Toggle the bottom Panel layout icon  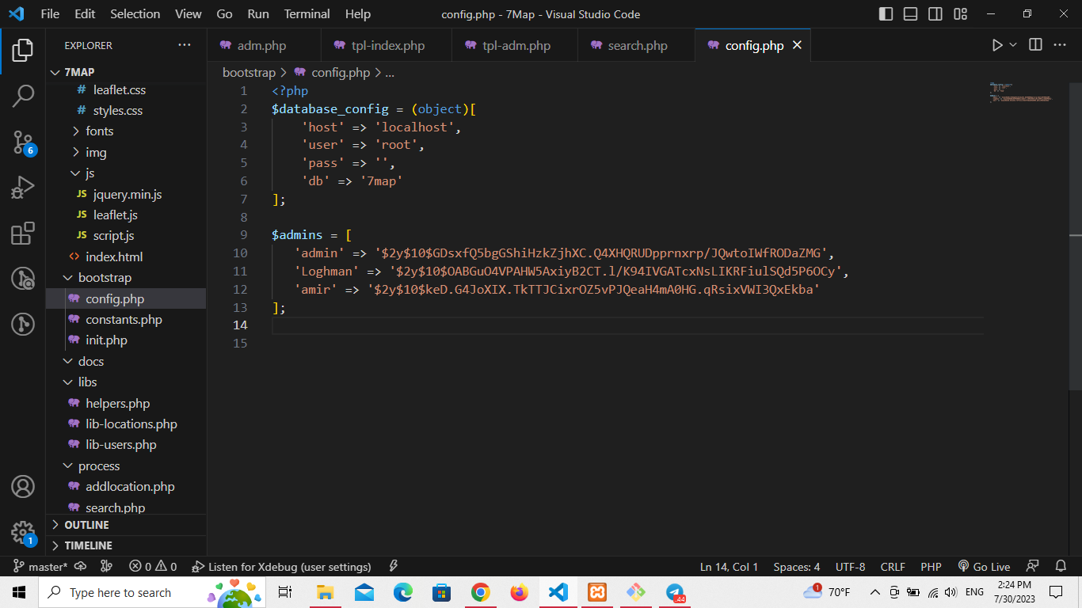tap(911, 14)
